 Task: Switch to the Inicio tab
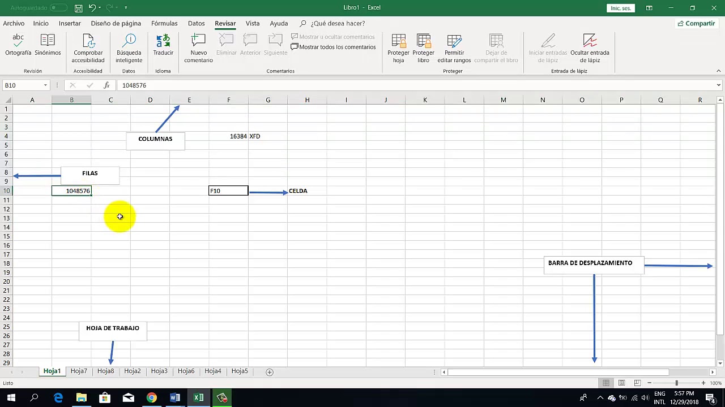coord(41,24)
